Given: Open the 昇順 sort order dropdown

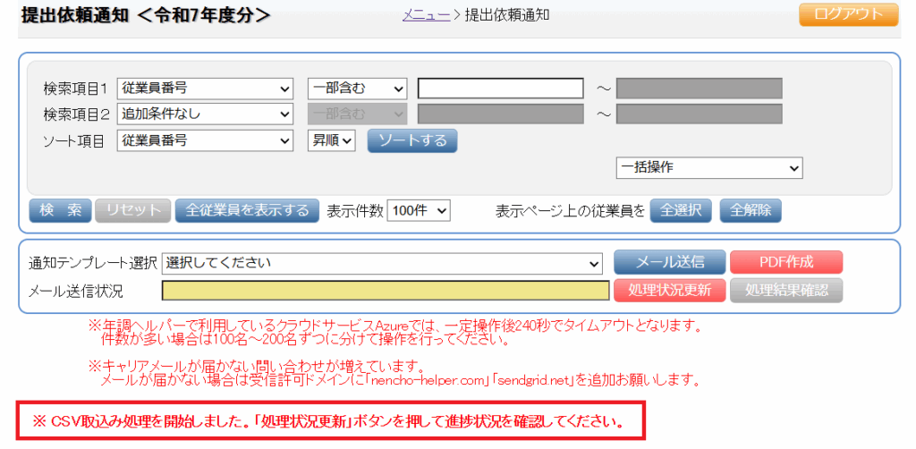Looking at the screenshot, I should coord(333,140).
